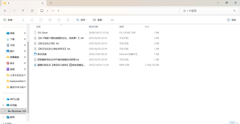Select 下载 in the navigation sidebar
The image size is (240, 124).
(12, 39)
